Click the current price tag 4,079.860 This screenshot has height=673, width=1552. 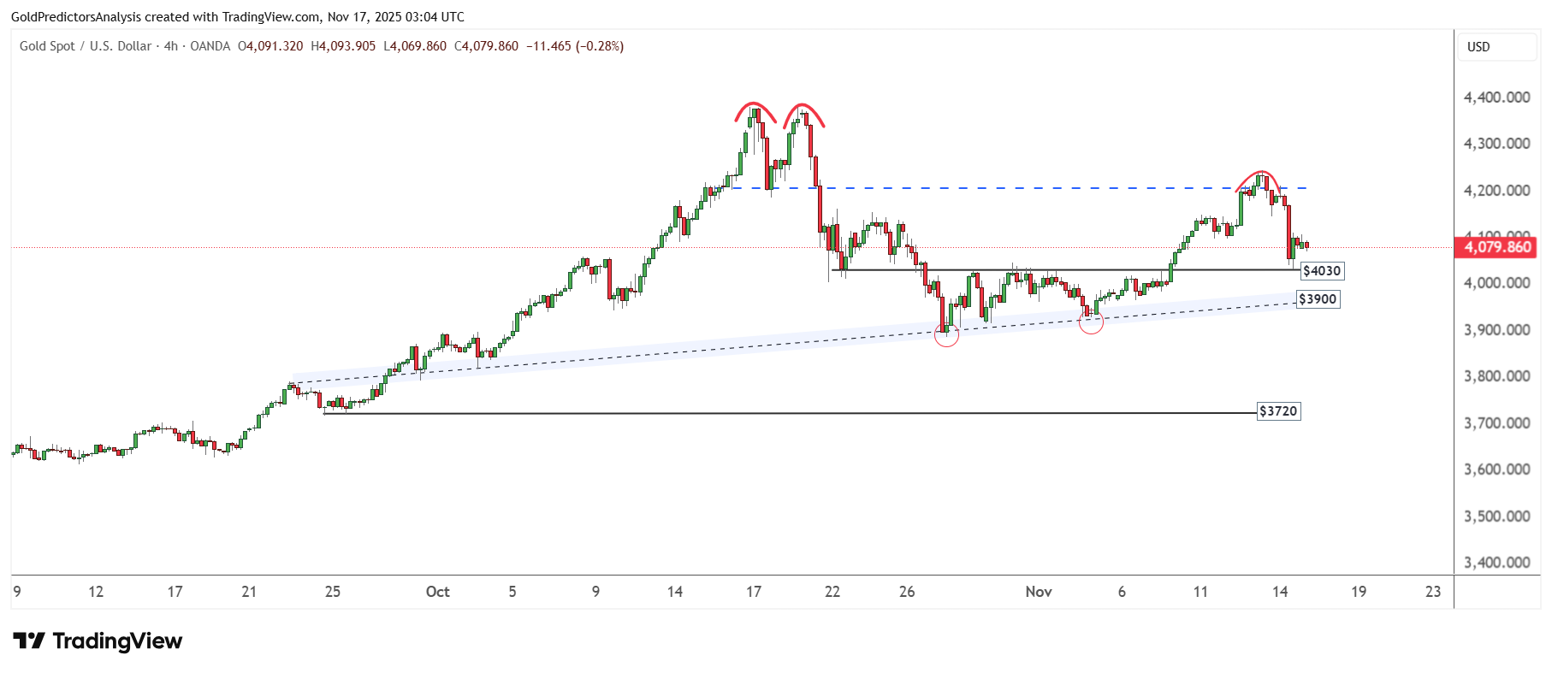[1497, 247]
